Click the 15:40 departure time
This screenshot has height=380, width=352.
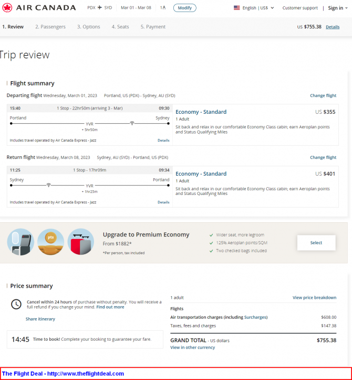click(15, 108)
